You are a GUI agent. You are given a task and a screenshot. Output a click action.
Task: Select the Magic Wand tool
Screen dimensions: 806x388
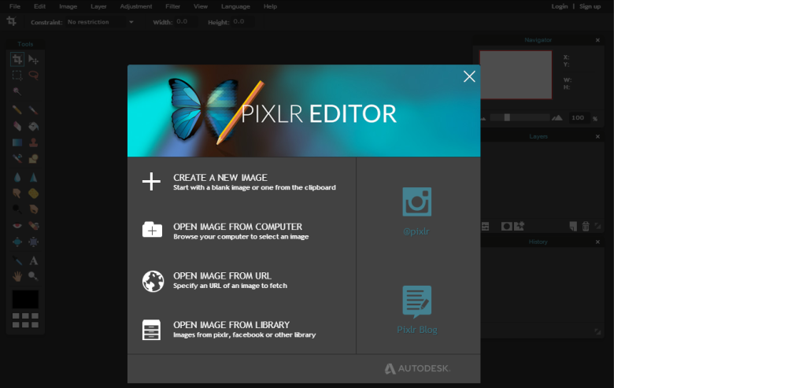point(17,91)
